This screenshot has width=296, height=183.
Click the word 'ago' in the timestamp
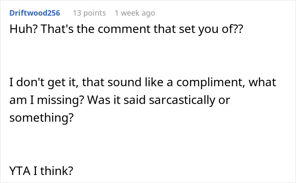coord(148,13)
